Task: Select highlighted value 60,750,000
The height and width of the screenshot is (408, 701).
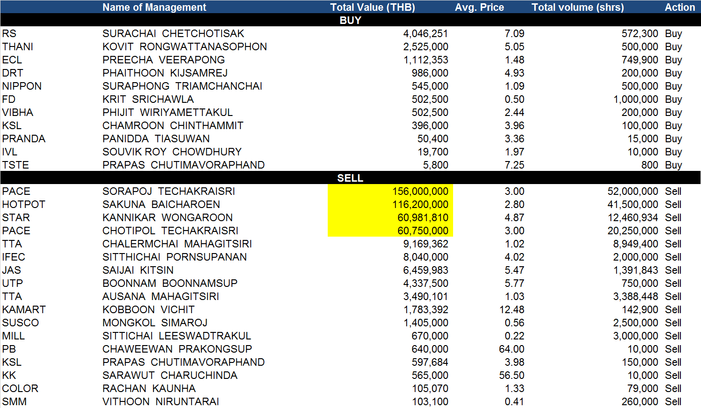Action: pyautogui.click(x=423, y=231)
